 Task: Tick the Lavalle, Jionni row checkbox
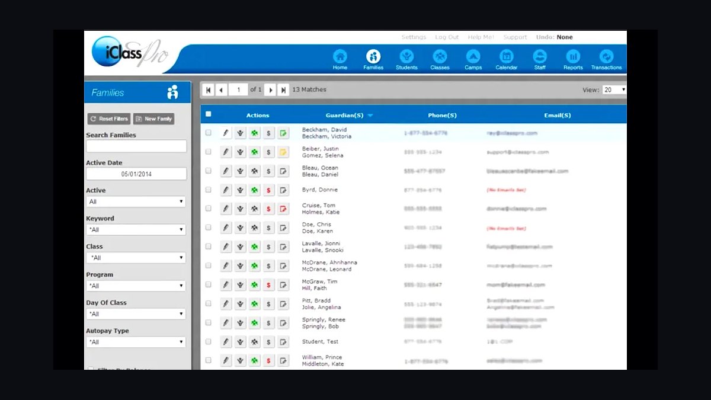coord(208,247)
